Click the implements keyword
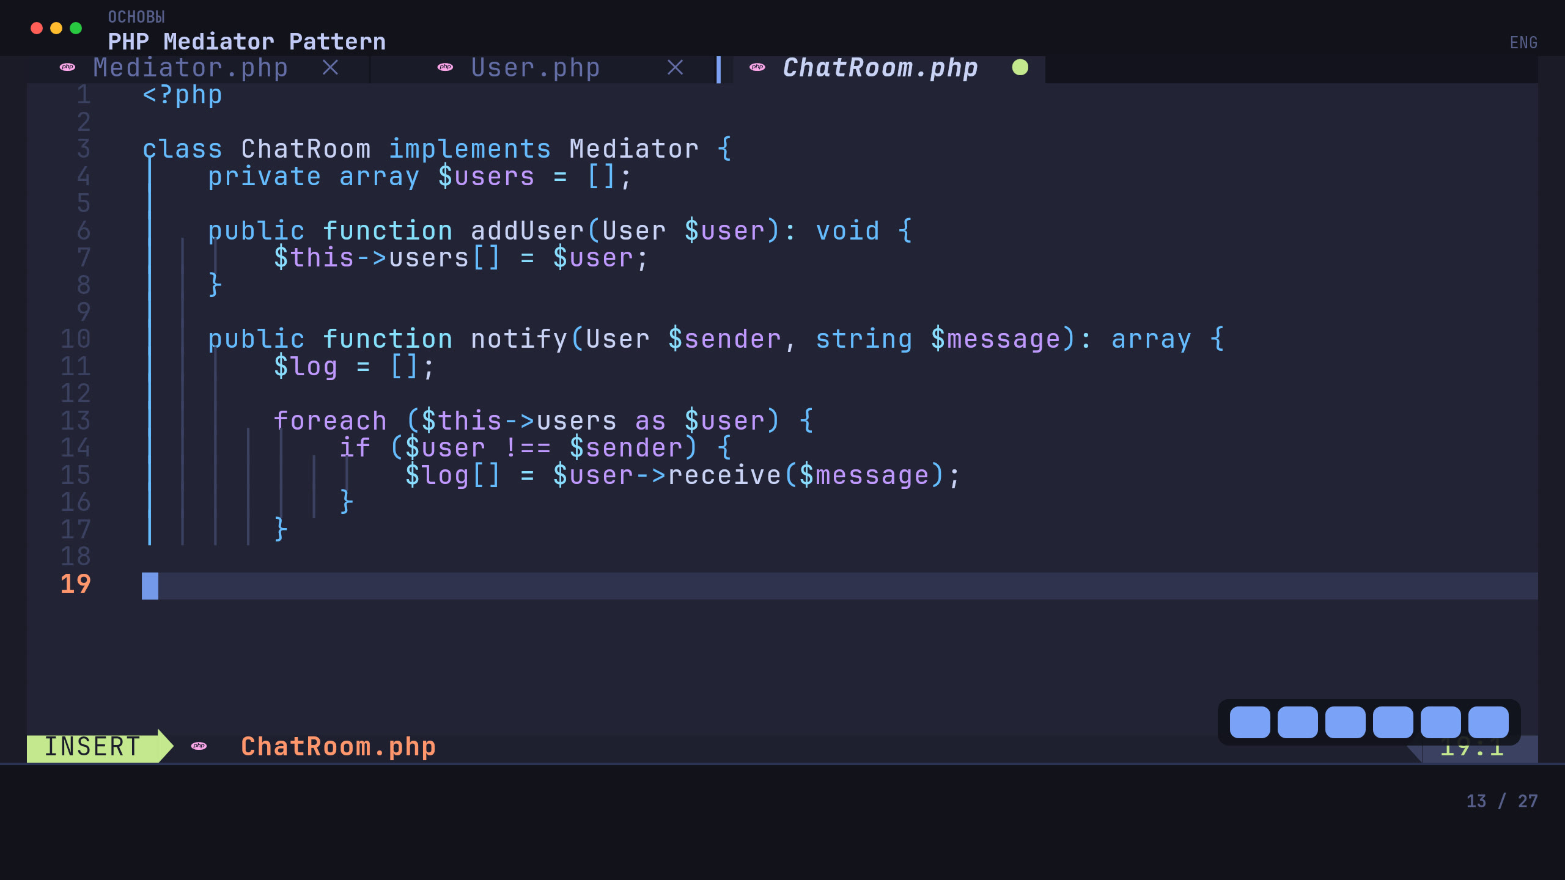 (469, 150)
